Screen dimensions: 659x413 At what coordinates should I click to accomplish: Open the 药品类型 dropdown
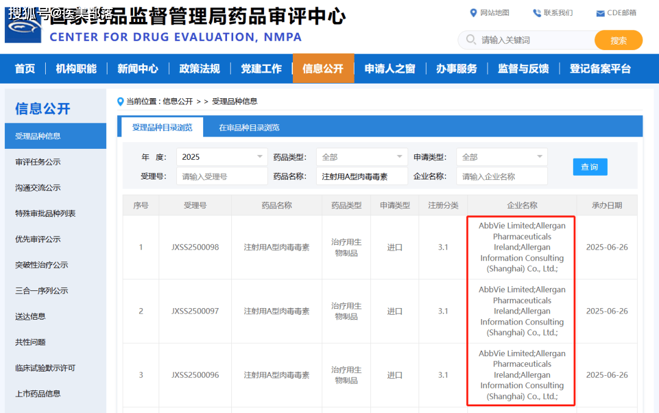[x=362, y=157]
